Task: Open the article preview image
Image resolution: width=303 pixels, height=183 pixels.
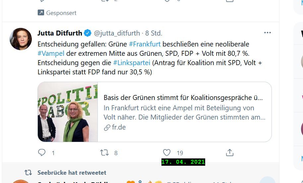Action: coord(68,112)
